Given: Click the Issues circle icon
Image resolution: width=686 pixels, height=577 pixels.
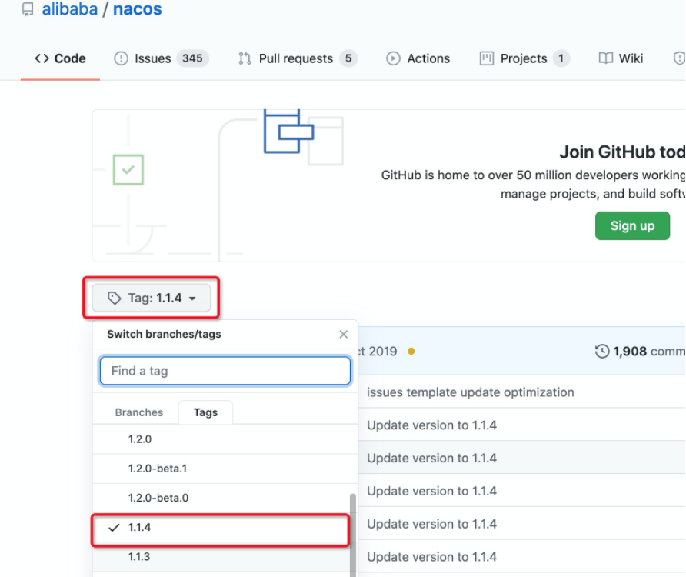Looking at the screenshot, I should pos(121,58).
